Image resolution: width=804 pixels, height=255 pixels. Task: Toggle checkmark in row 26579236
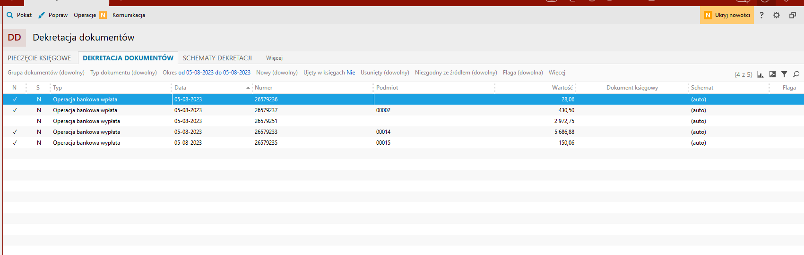(15, 99)
